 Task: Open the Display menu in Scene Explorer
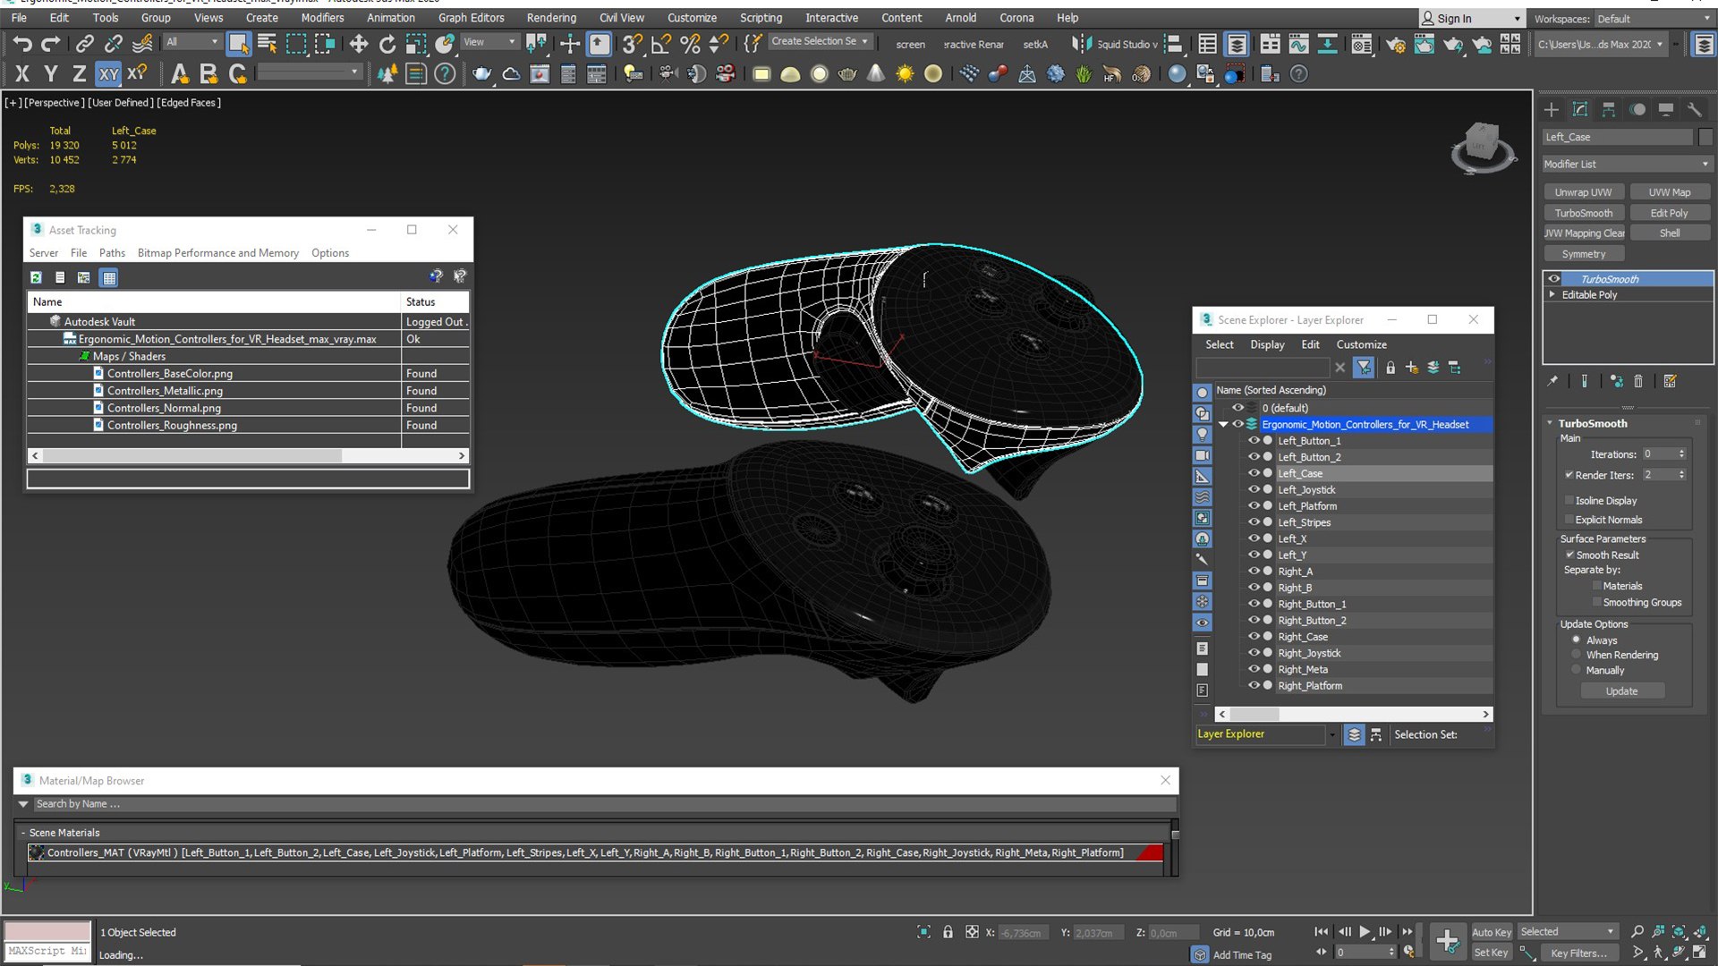[1267, 344]
